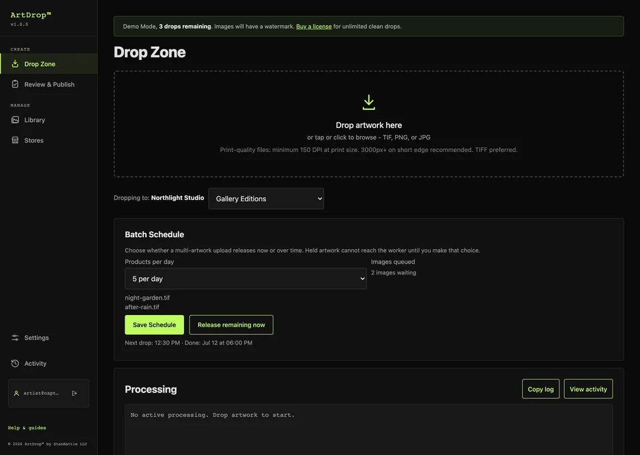Click the No active processing log text
The image size is (640, 455).
tap(212, 414)
